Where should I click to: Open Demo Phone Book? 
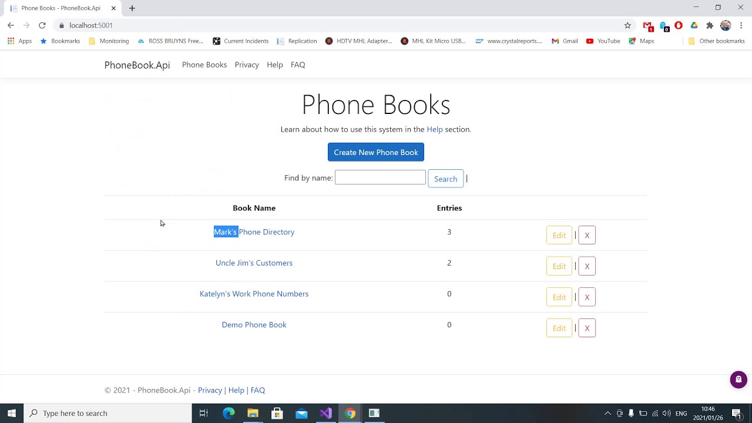[254, 325]
